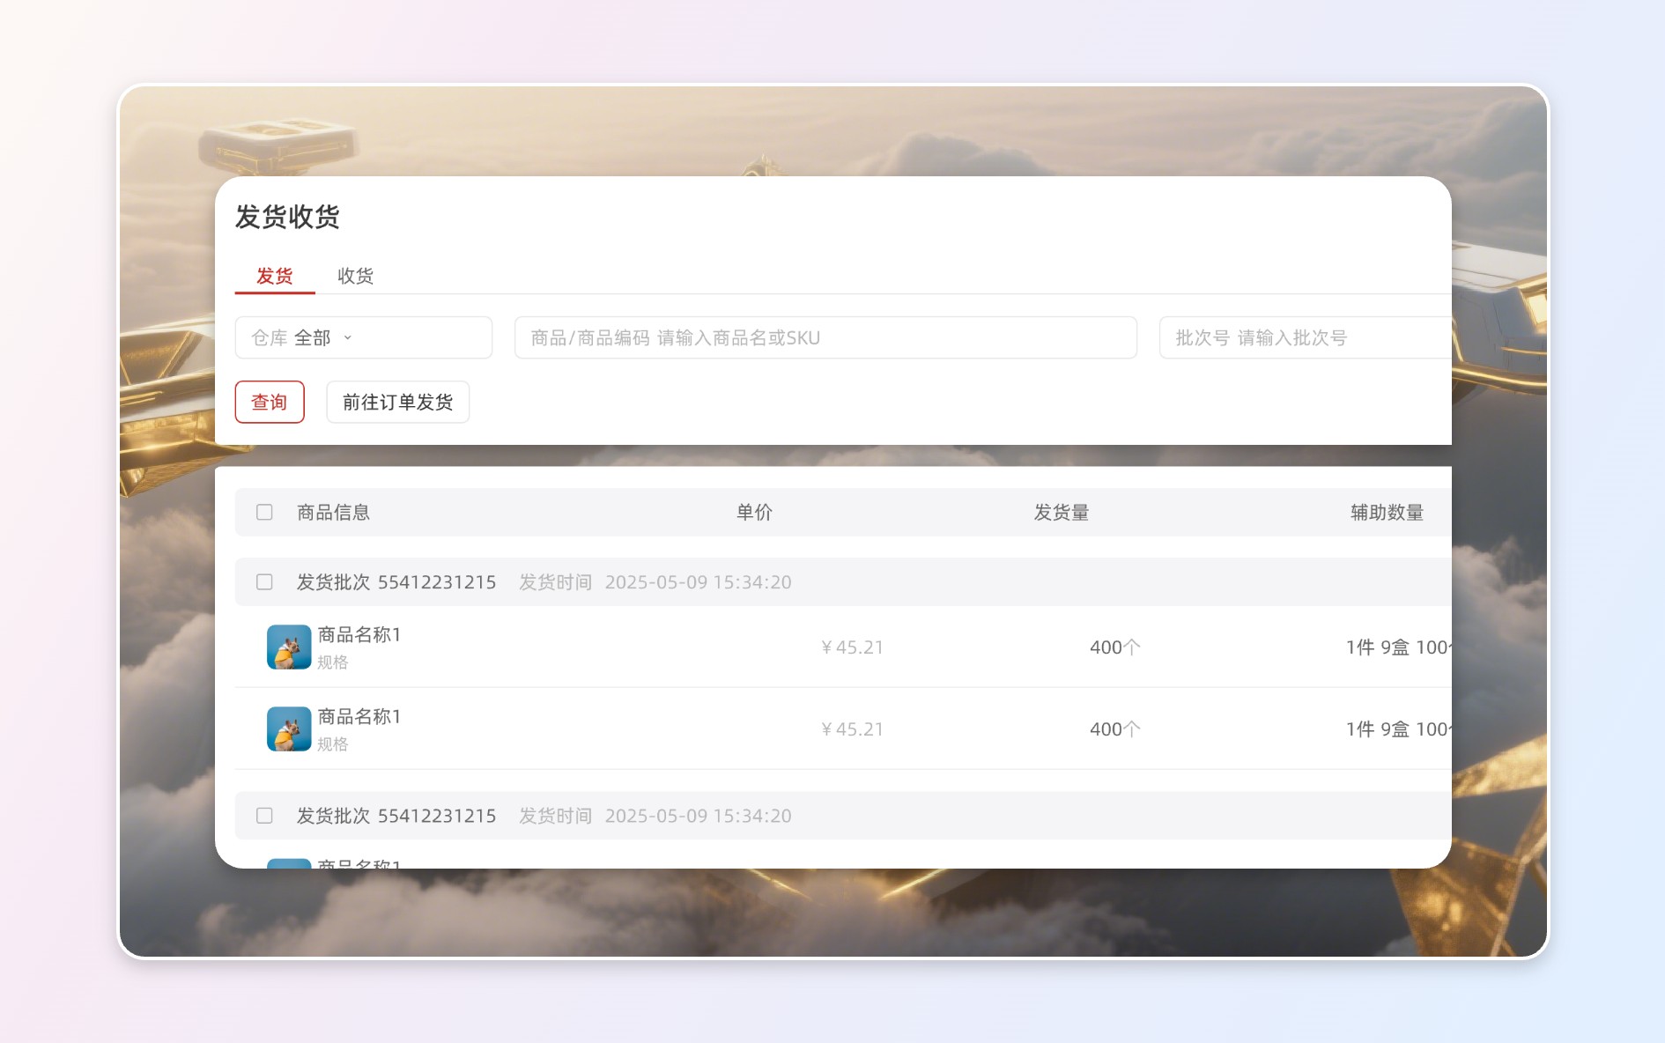
Task: Click the 商品名称1 title in the first product row
Action: pyautogui.click(x=359, y=635)
